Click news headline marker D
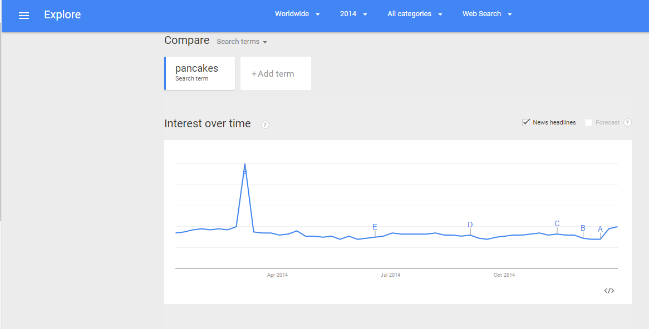Viewport: 649px width, 329px height. [x=470, y=225]
